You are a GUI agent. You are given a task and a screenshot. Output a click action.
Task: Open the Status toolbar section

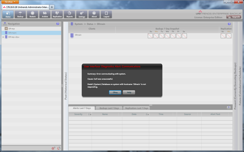click(x=8, y=14)
